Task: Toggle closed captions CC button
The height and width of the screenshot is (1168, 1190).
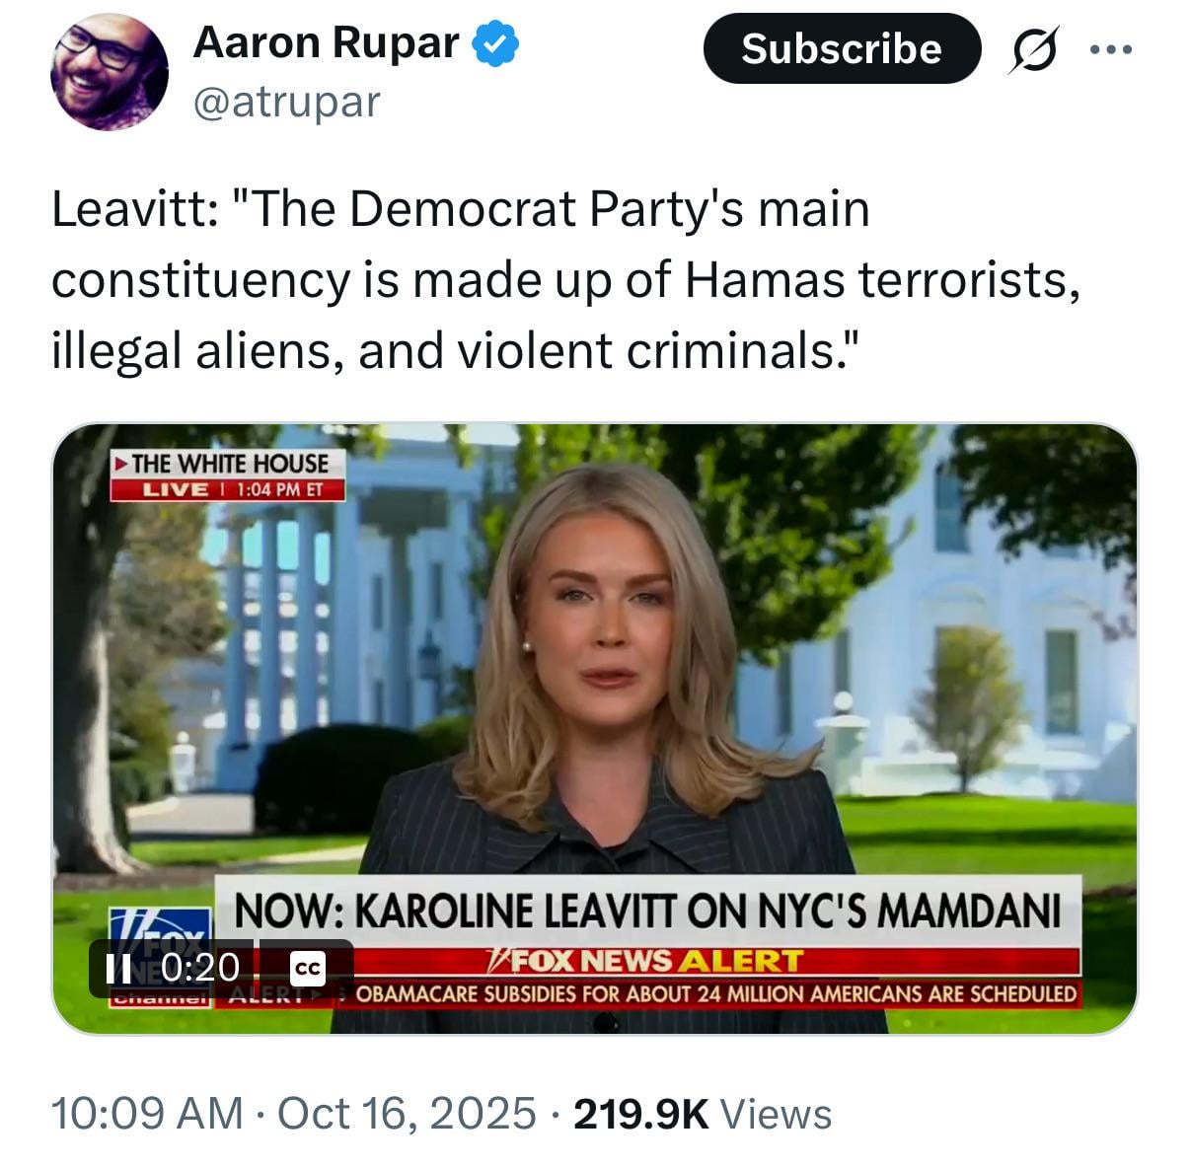Action: 308,968
